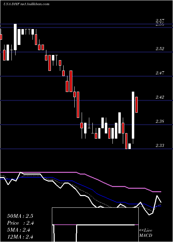Click the '<<Live MACD' label
Image resolution: width=173 pixels, height=242 pixels.
pos(146,233)
